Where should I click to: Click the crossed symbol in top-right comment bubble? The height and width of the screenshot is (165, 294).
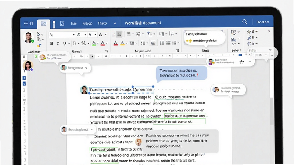click(x=242, y=62)
